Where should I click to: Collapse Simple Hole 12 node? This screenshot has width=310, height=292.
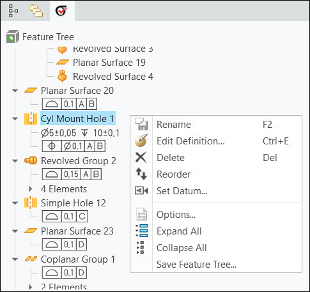(x=15, y=203)
